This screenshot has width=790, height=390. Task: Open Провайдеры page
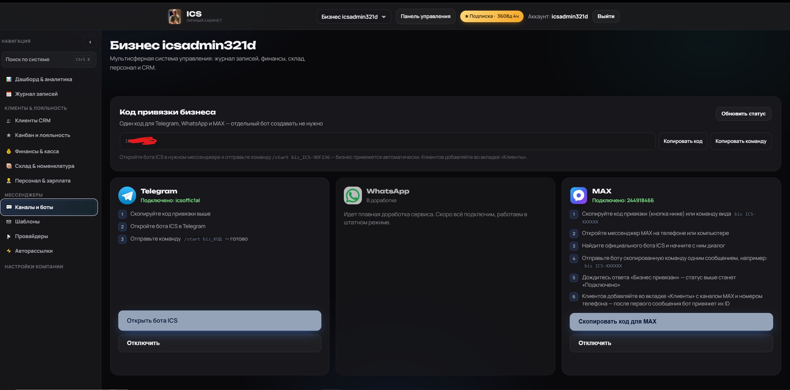click(x=49, y=236)
